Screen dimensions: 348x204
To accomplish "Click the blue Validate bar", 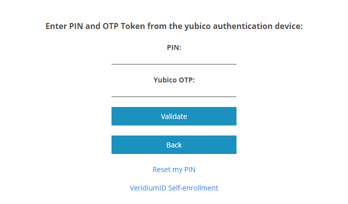I will tap(173, 116).
